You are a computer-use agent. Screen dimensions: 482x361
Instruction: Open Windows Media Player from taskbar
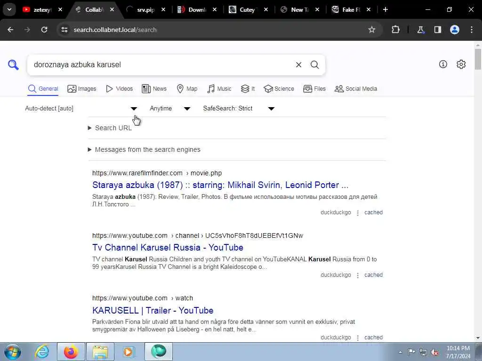click(129, 352)
